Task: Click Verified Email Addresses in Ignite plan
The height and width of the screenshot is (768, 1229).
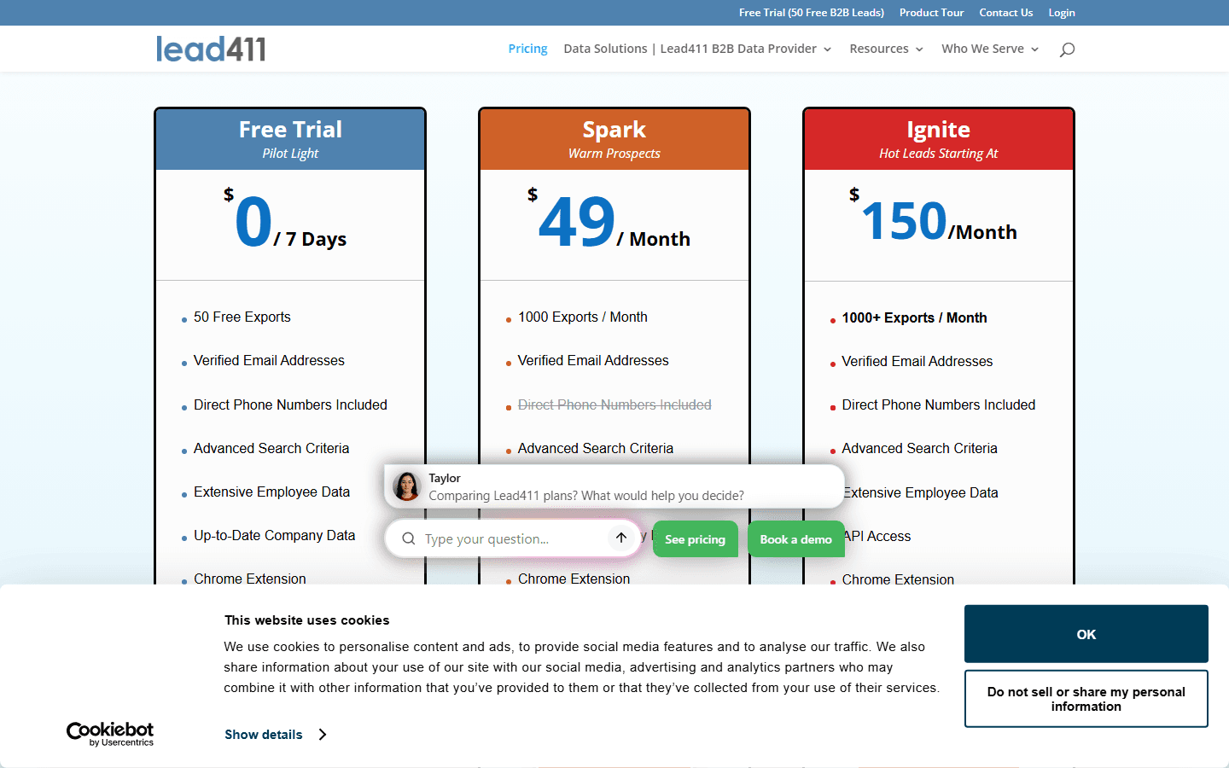Action: pos(917,362)
